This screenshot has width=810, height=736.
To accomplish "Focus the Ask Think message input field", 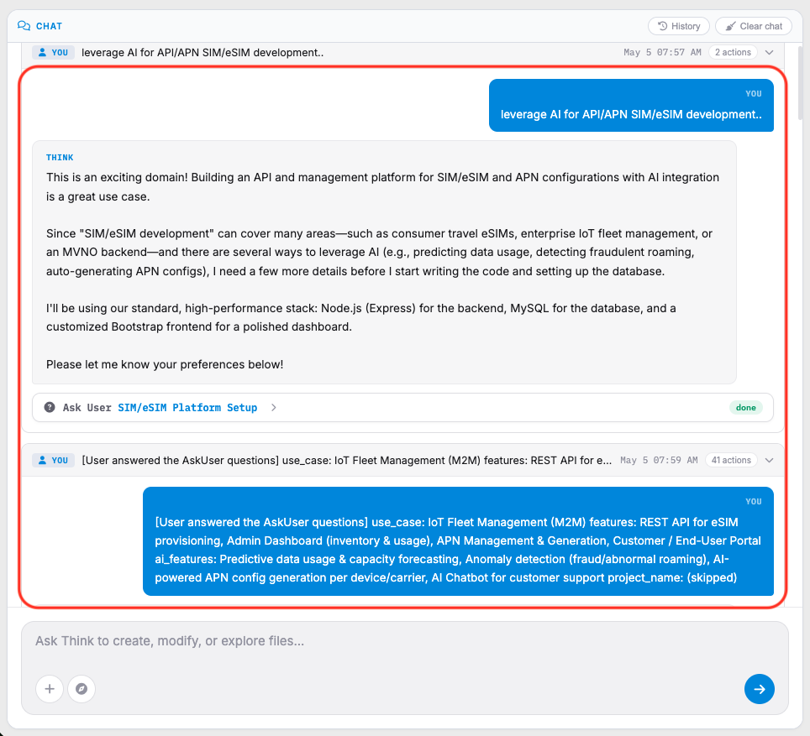I will click(x=404, y=641).
